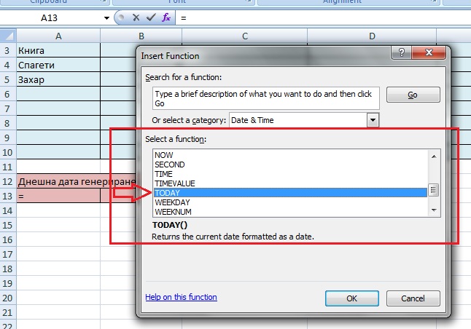Click the OK button
471x329 pixels.
pyautogui.click(x=352, y=298)
